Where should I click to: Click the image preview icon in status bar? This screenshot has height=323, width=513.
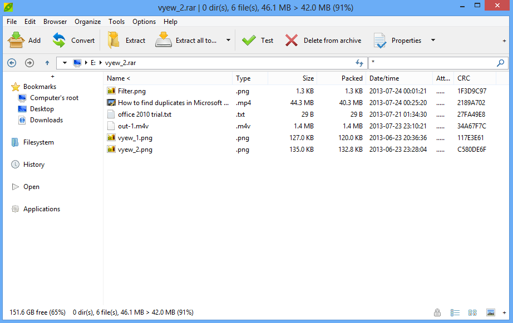coord(490,312)
